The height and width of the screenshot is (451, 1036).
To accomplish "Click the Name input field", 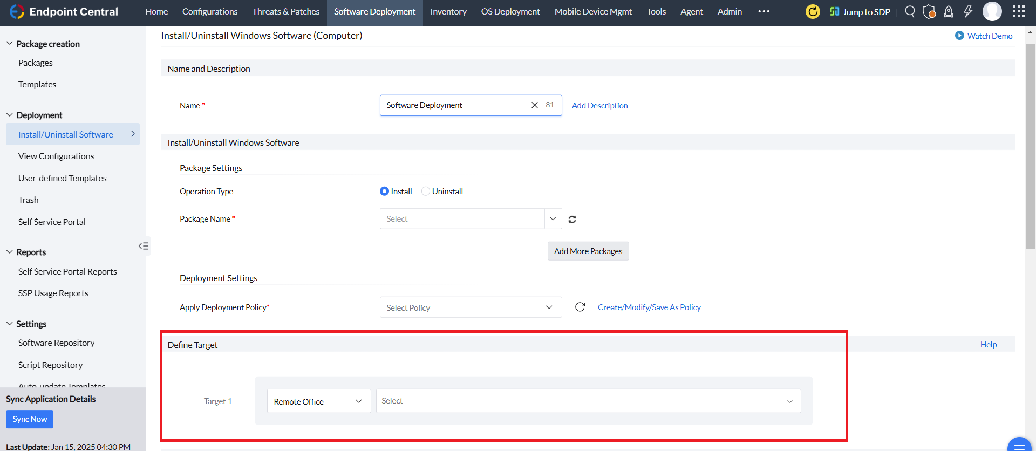I will 471,105.
